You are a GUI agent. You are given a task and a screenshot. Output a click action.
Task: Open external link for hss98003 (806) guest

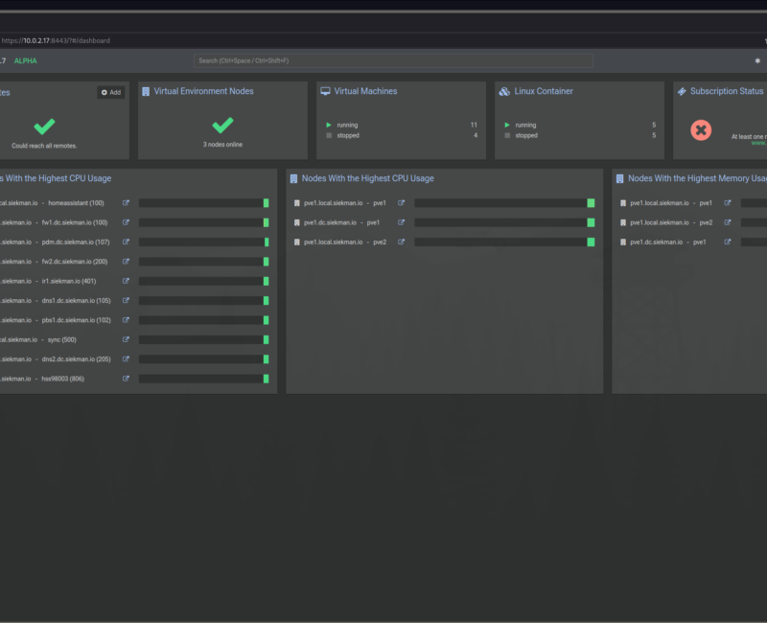click(x=126, y=379)
